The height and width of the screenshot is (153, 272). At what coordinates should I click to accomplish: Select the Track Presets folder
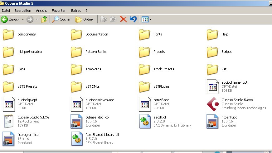(145, 69)
